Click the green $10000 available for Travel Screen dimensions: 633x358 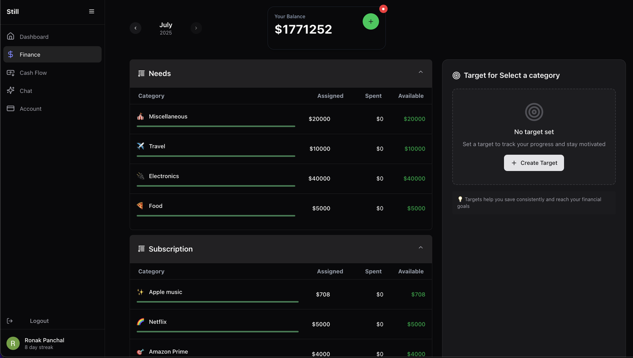click(415, 149)
